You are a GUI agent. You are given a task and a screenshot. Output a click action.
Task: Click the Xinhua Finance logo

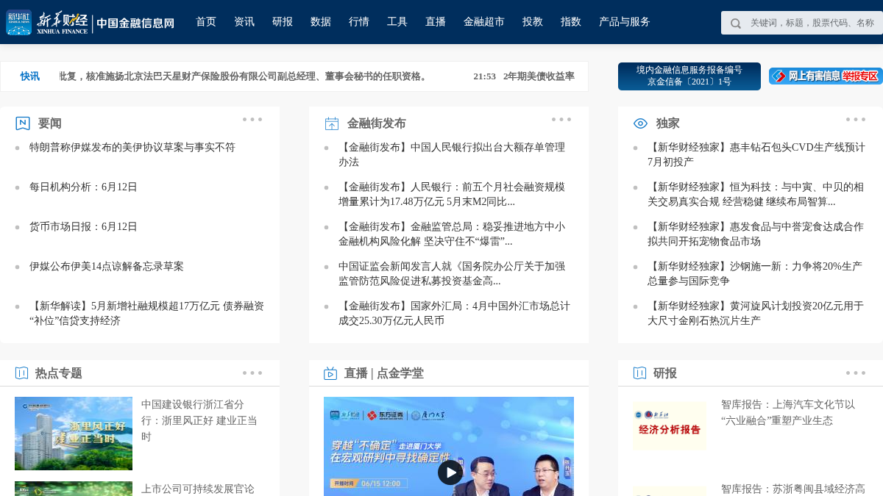(90, 22)
